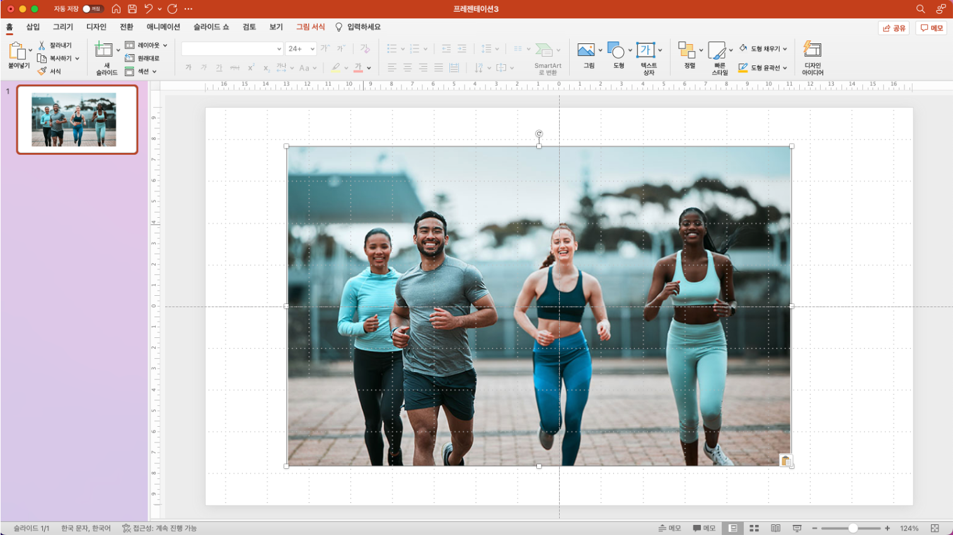Image resolution: width=953 pixels, height=535 pixels.
Task: Open the Insert ribbon tab
Action: (33, 27)
